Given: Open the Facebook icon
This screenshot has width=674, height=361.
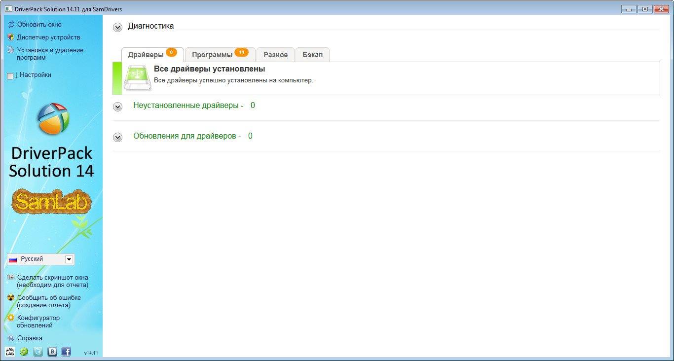Looking at the screenshot, I should tap(66, 352).
